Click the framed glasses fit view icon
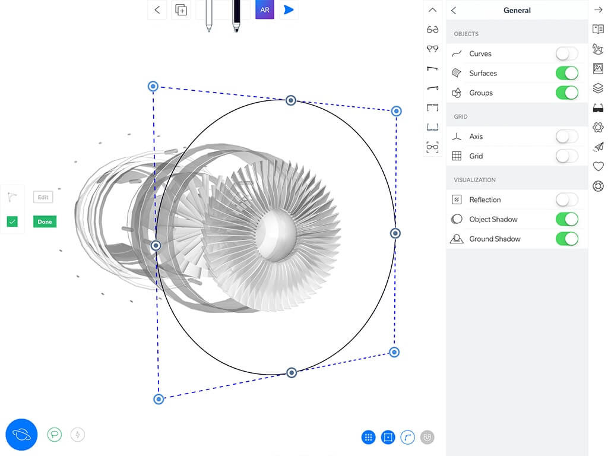 (432, 147)
